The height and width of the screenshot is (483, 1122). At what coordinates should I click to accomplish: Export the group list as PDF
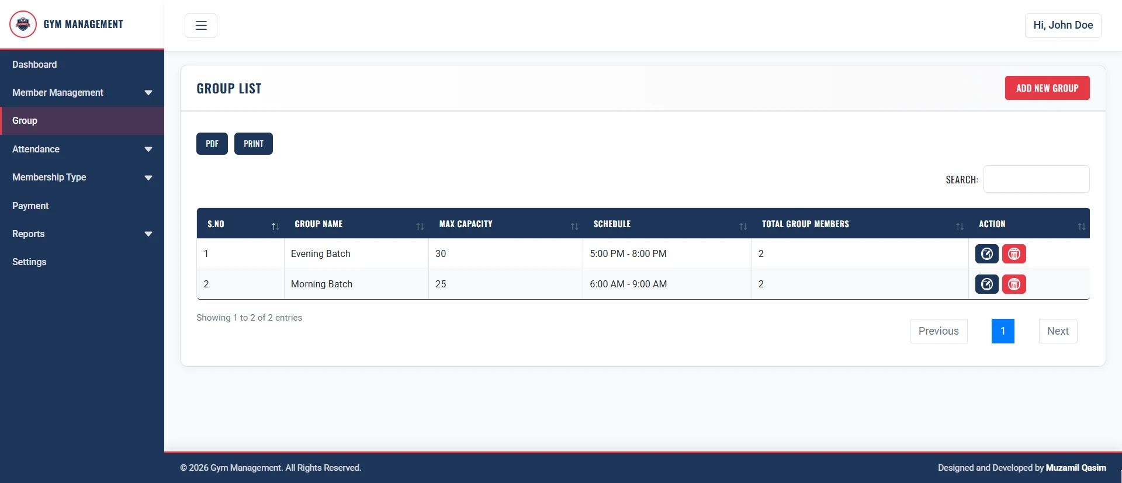pyautogui.click(x=212, y=144)
